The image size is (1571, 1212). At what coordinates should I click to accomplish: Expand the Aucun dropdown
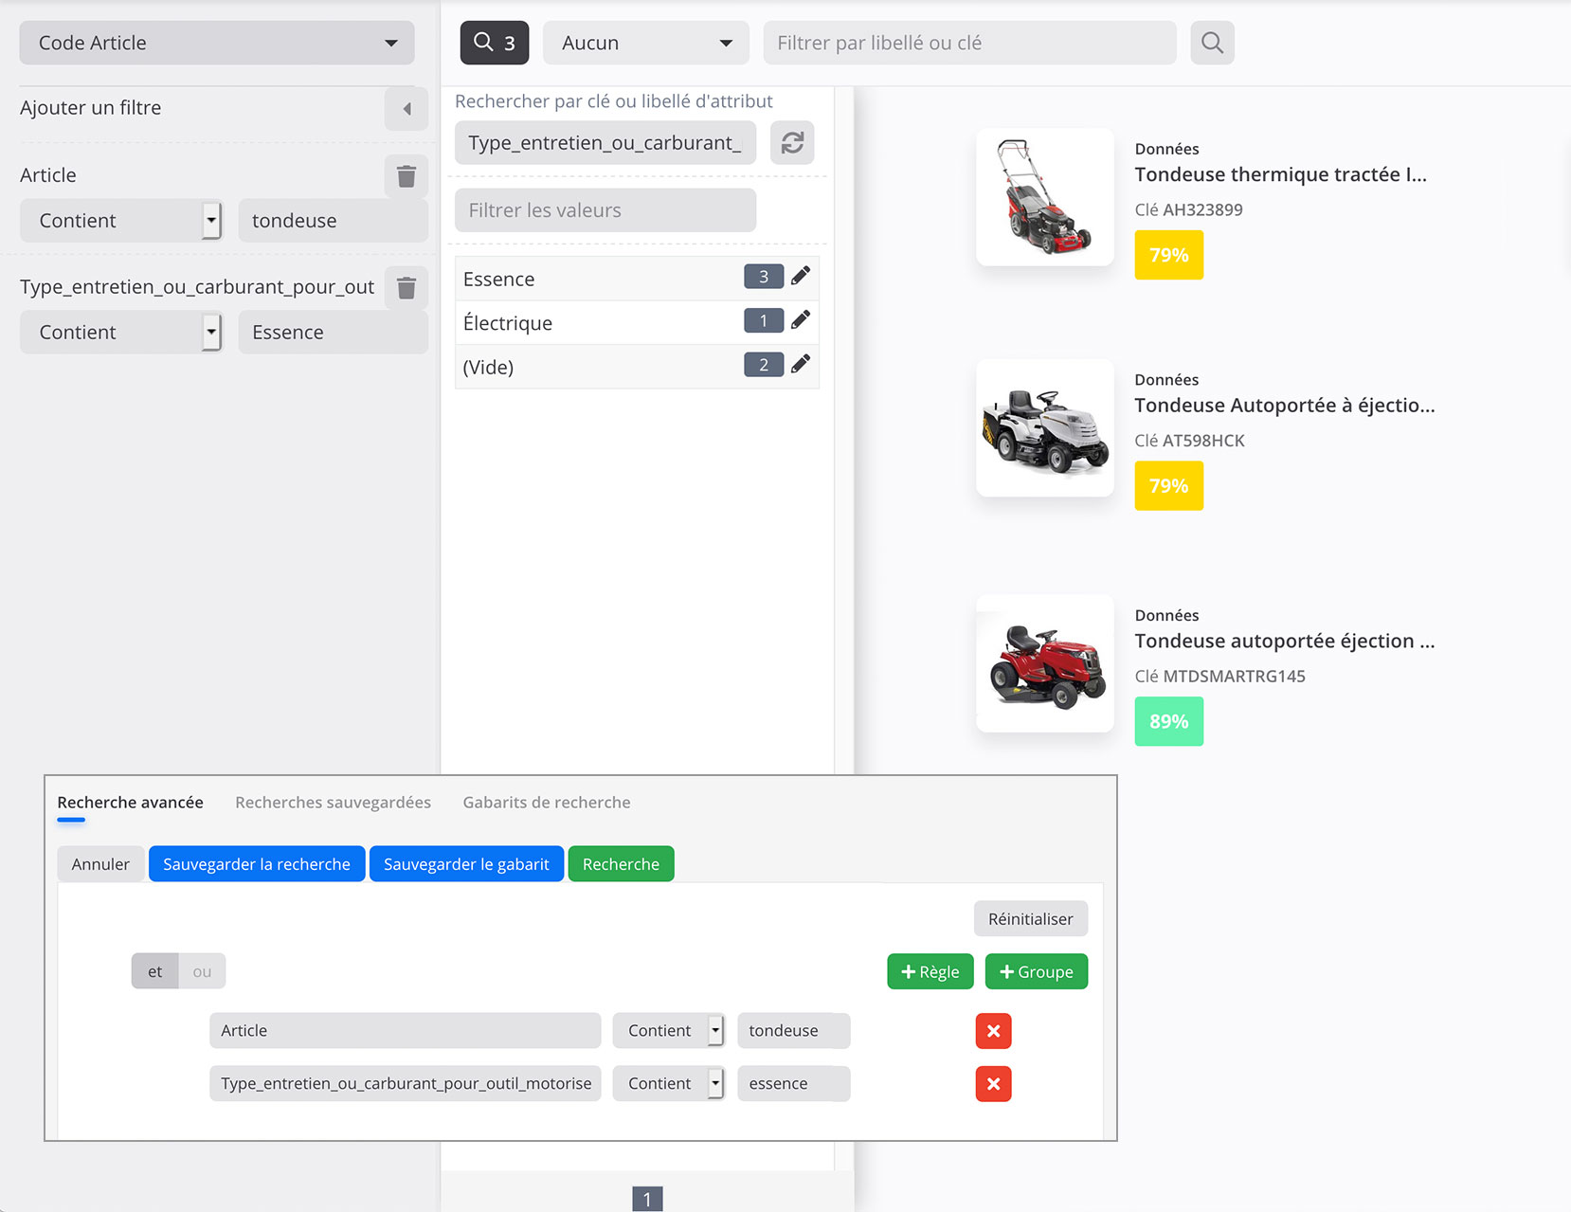(x=646, y=43)
